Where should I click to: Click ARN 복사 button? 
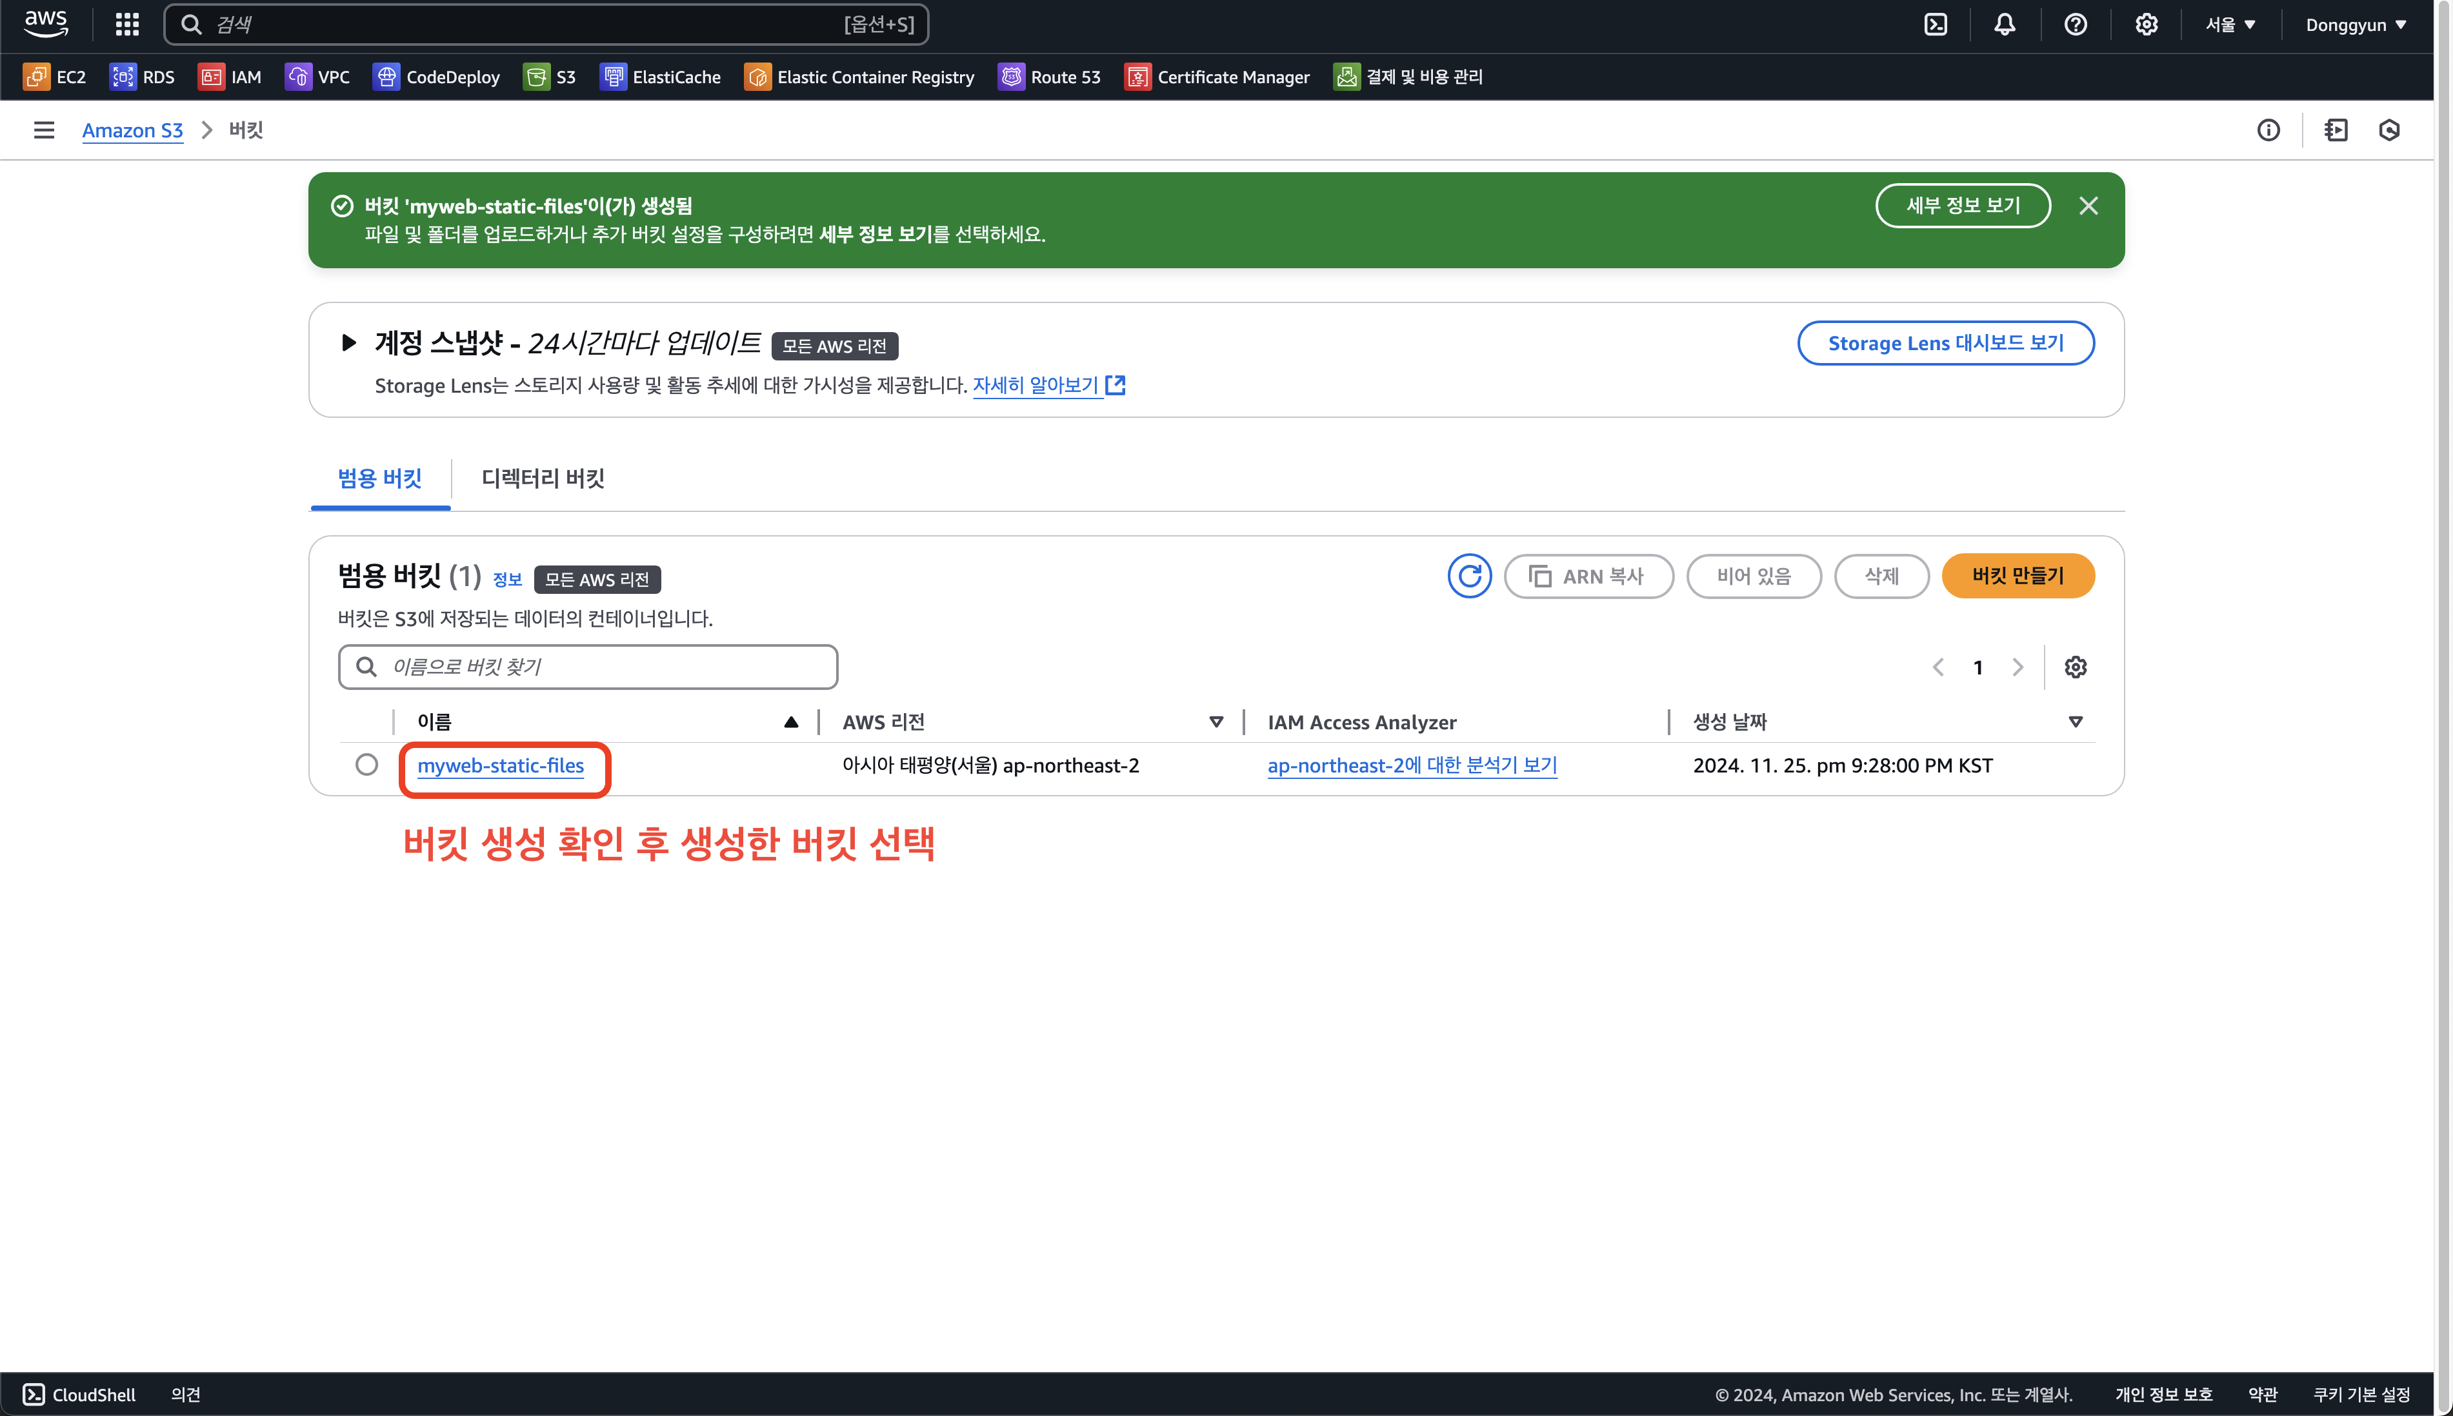tap(1588, 576)
